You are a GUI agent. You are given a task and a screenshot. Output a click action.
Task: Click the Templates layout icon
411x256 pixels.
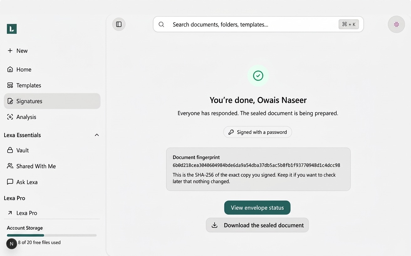10,85
